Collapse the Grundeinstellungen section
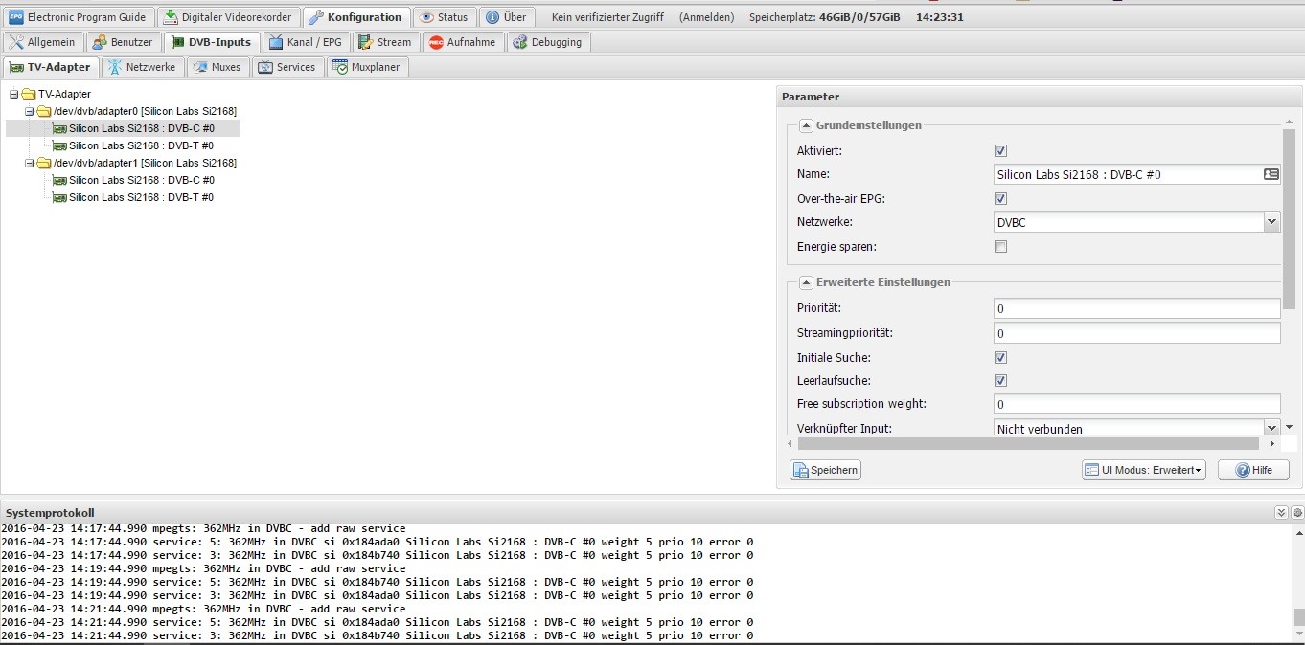 807,125
